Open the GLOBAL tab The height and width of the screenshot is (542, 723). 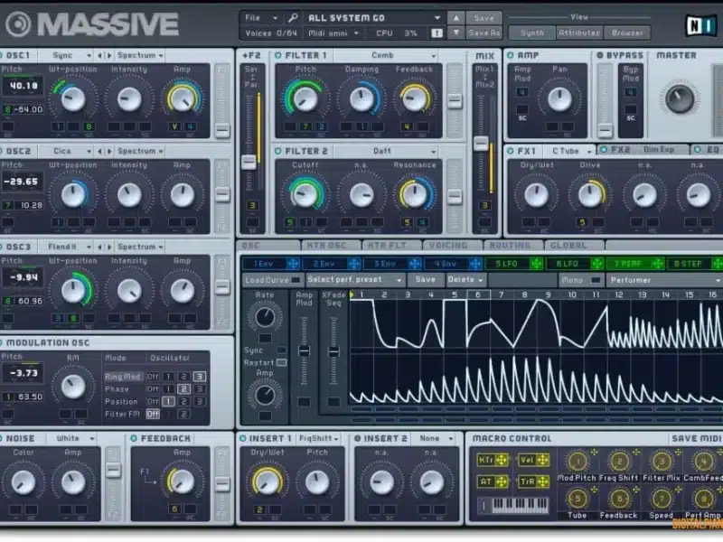(574, 246)
